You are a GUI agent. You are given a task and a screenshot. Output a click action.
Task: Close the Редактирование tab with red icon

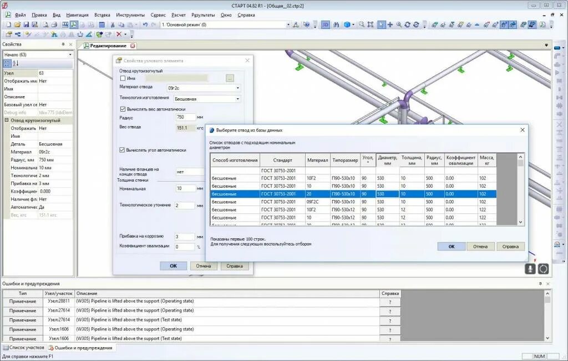pos(133,46)
